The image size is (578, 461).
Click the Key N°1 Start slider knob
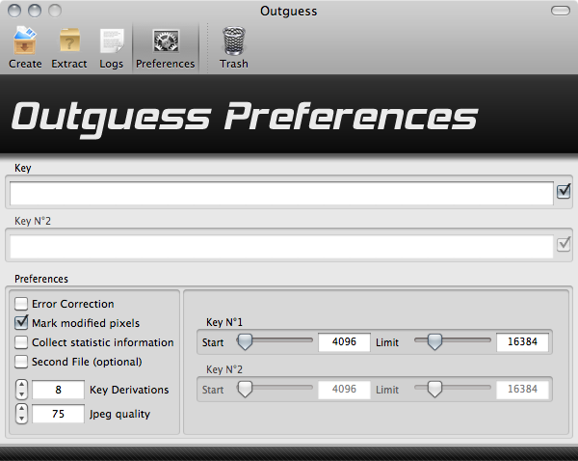[x=245, y=341]
